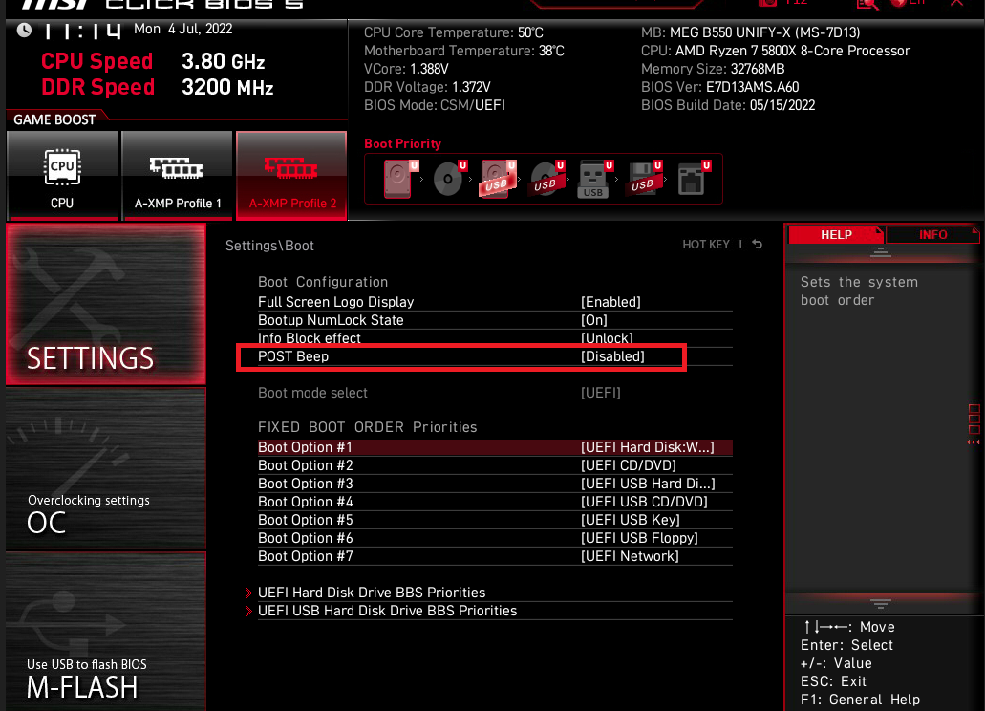The width and height of the screenshot is (985, 711).
Task: Click the Settings\Boot breadcrumb path
Action: 269,246
